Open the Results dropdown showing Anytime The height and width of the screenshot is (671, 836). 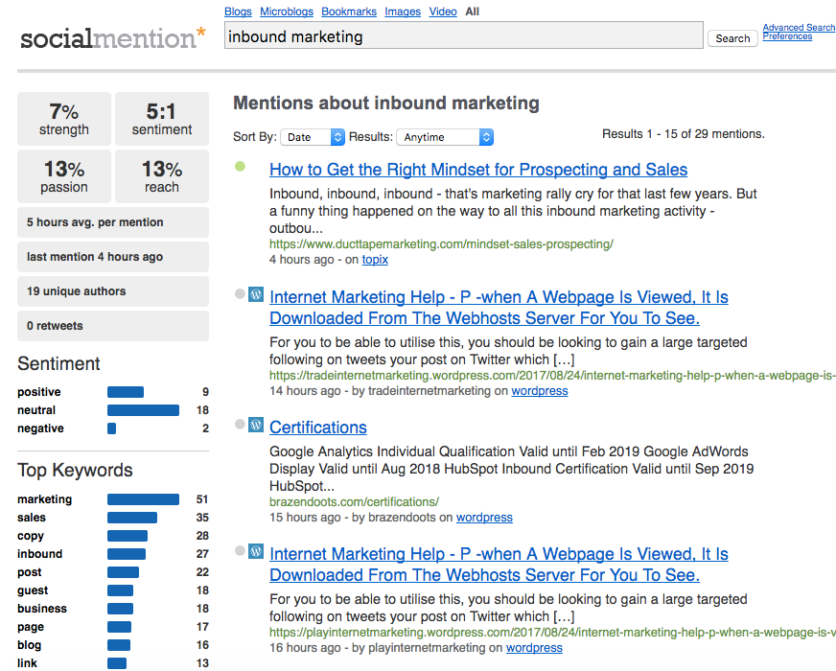tap(445, 136)
